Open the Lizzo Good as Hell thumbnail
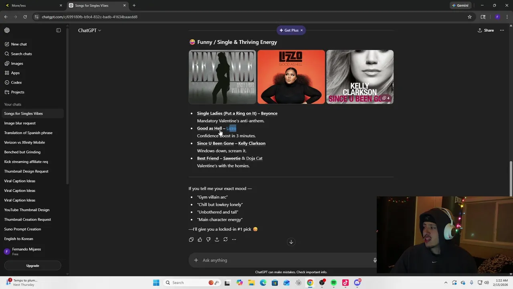The image size is (513, 289). pos(291,77)
